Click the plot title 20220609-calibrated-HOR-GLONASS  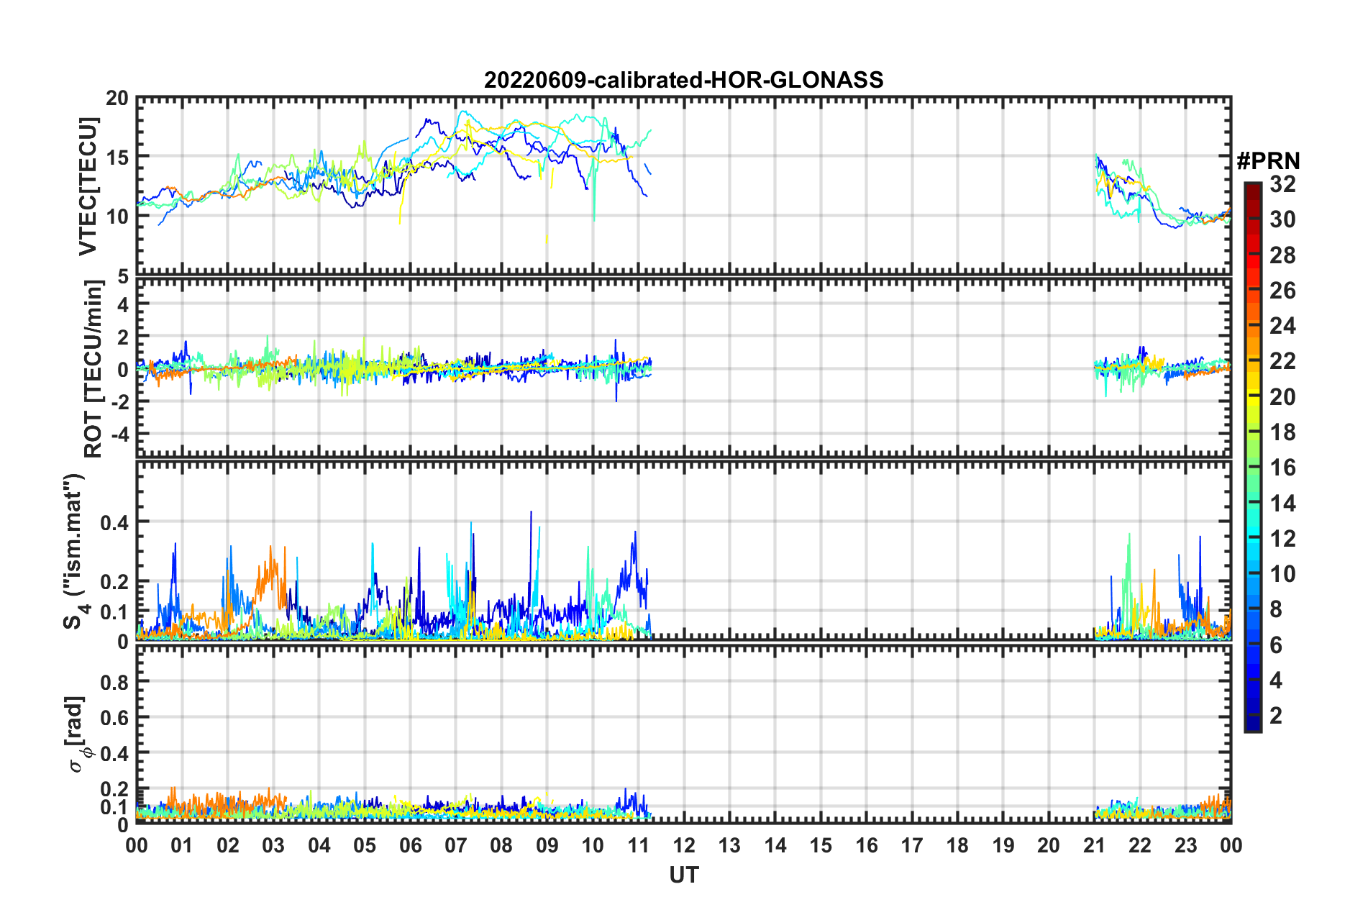(x=683, y=80)
